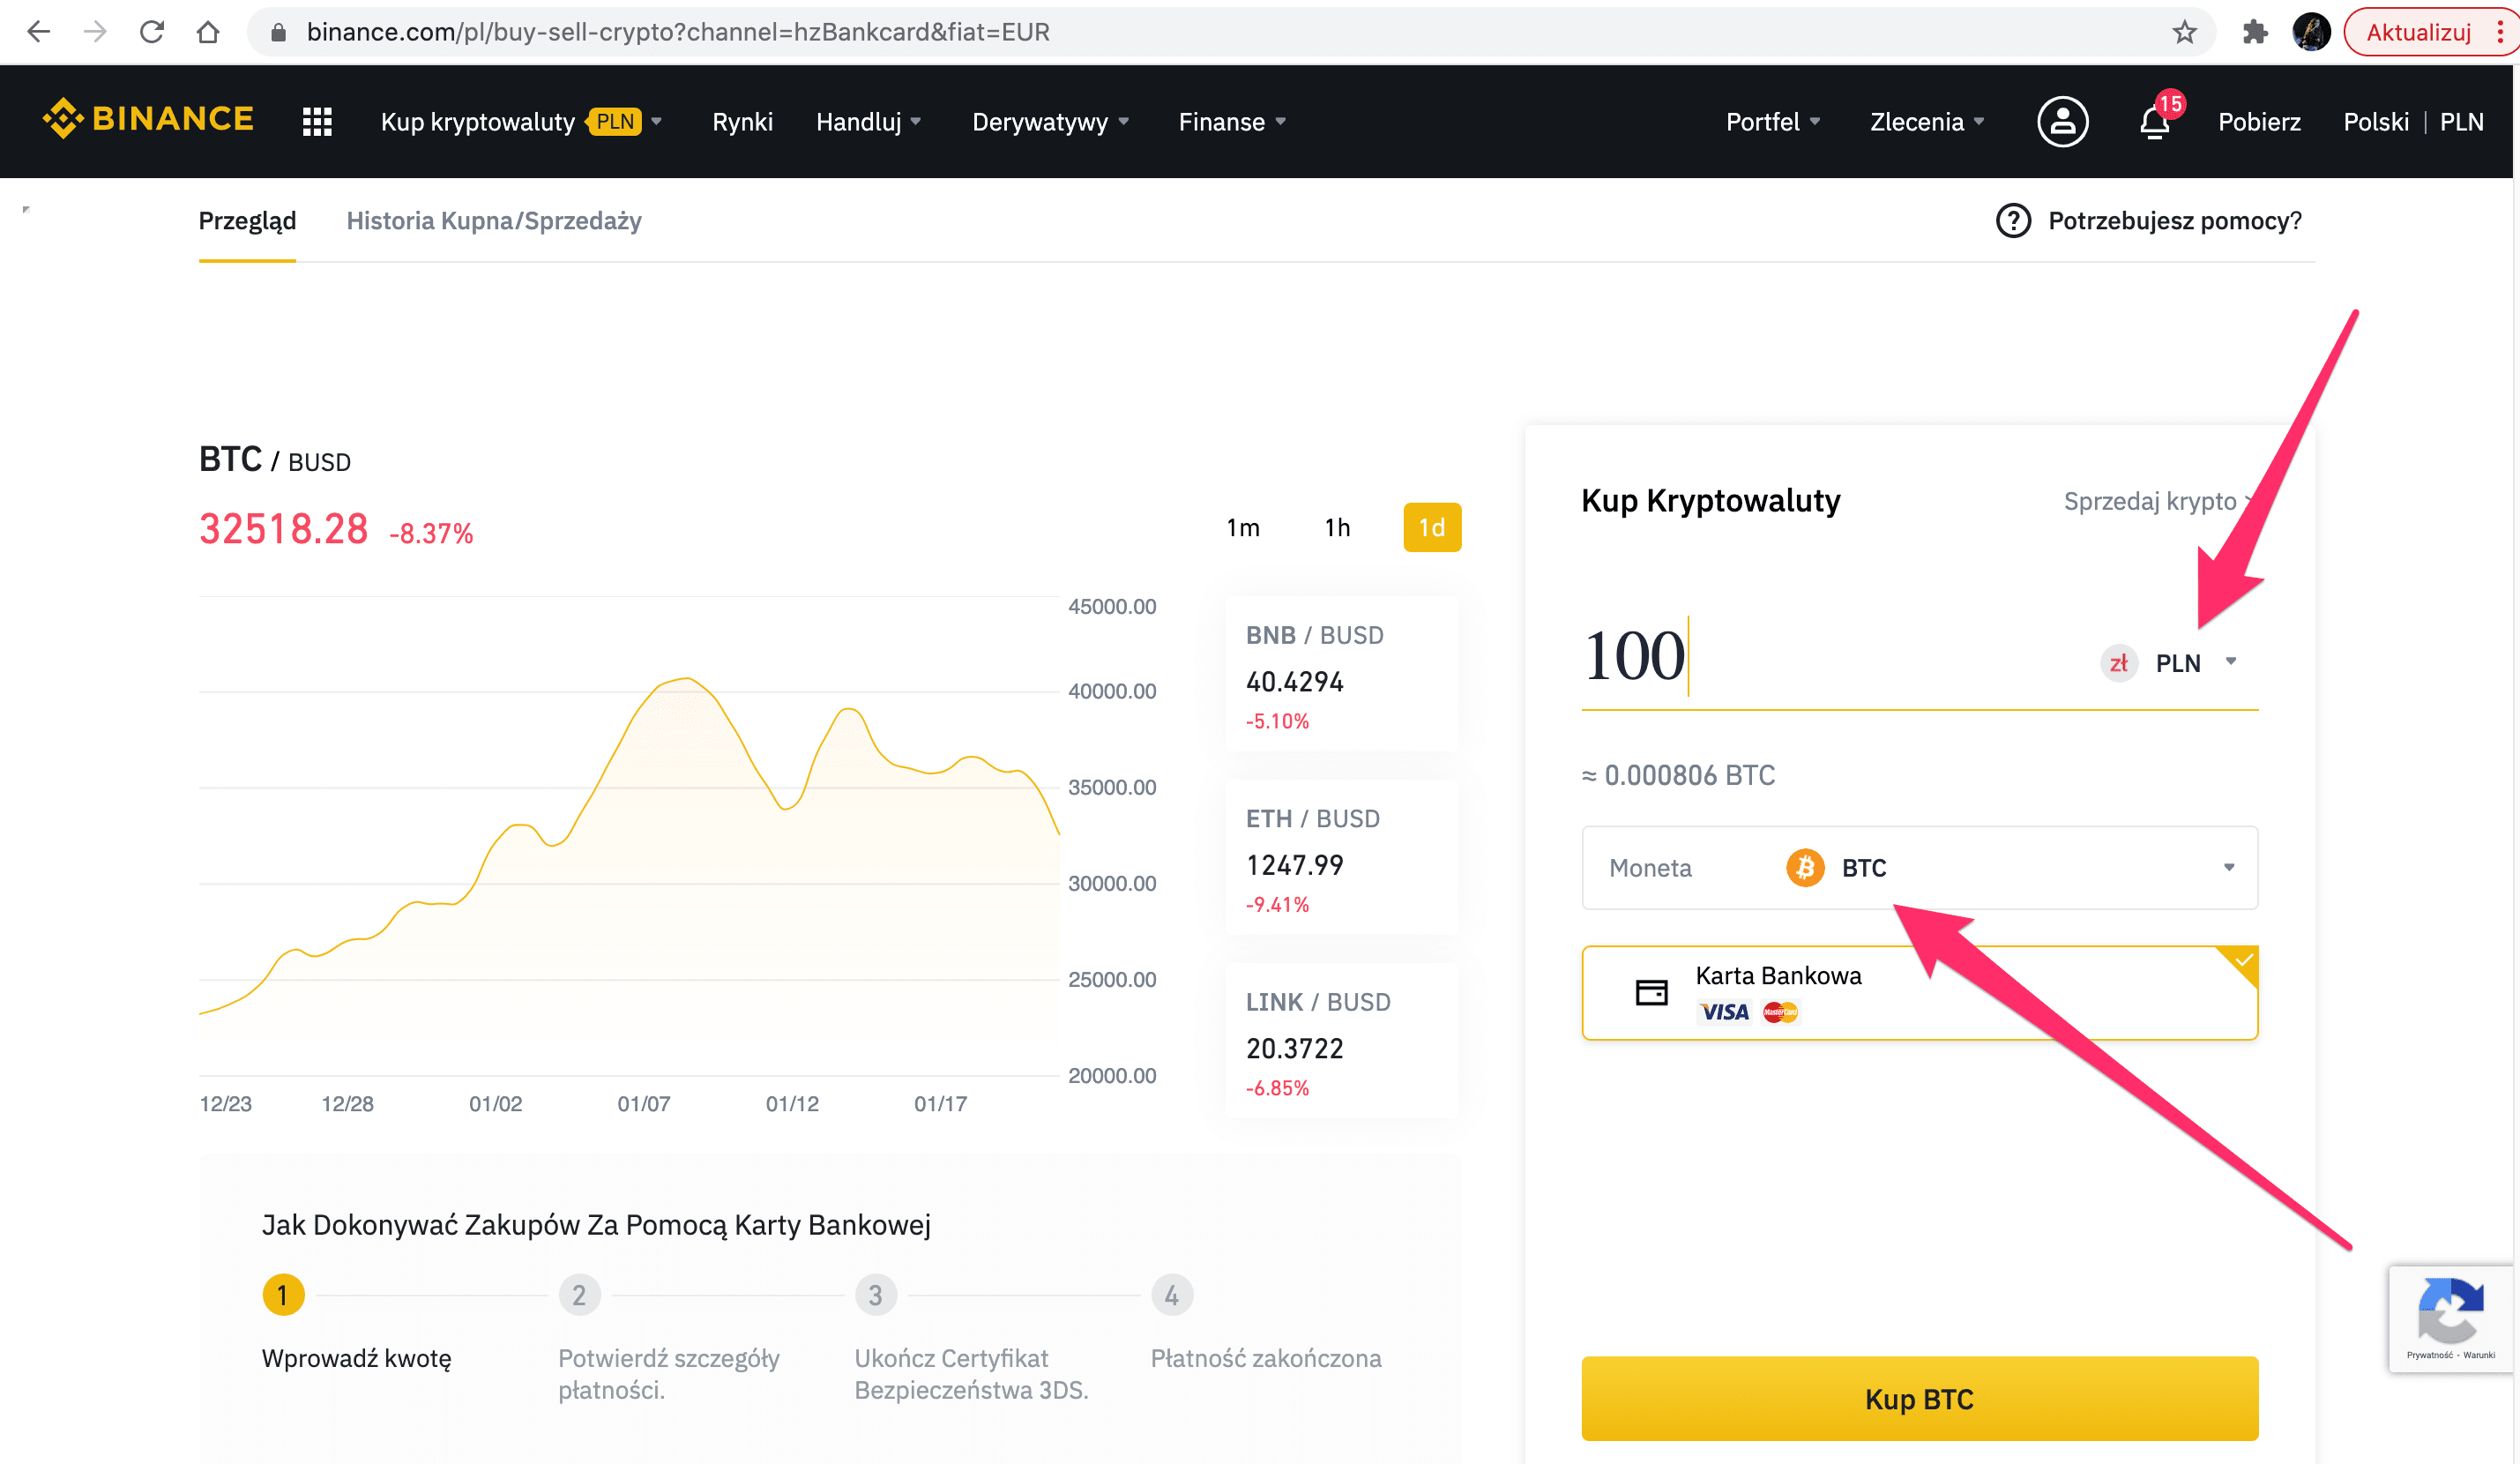The image size is (2520, 1464).
Task: Open the Moneta BTC coin dropdown
Action: 1919,867
